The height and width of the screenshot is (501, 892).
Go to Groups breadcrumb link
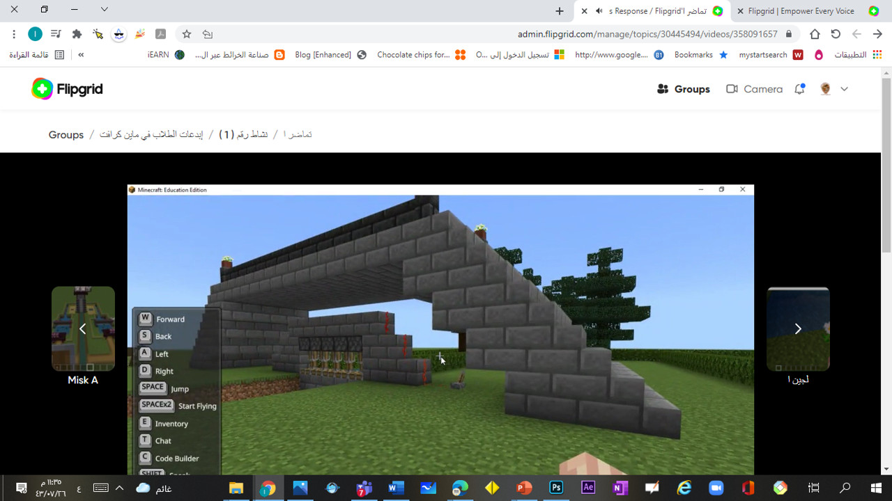[66, 134]
